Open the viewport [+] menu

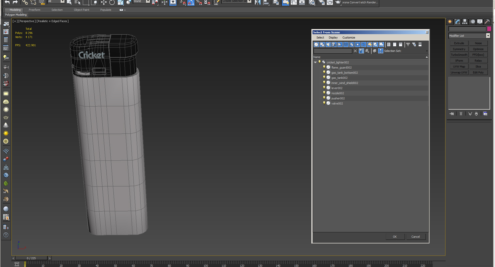(15, 21)
